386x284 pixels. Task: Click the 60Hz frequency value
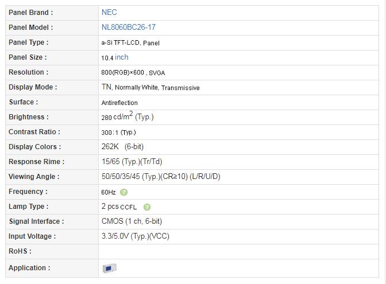(109, 192)
